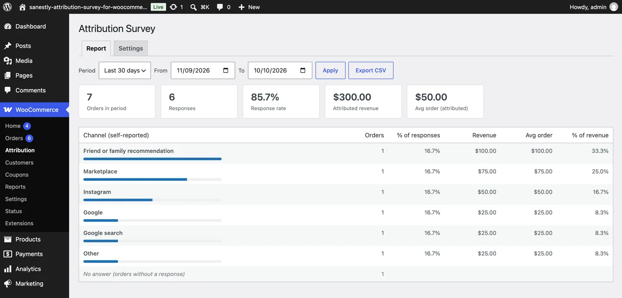Click the Orders count badge 6
Screen dimensions: 622x298
point(29,138)
